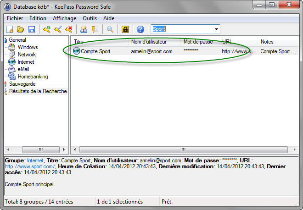Click the '1 de 1 sélectionnés' status text
Image resolution: width=303 pixels, height=210 pixels.
click(120, 202)
